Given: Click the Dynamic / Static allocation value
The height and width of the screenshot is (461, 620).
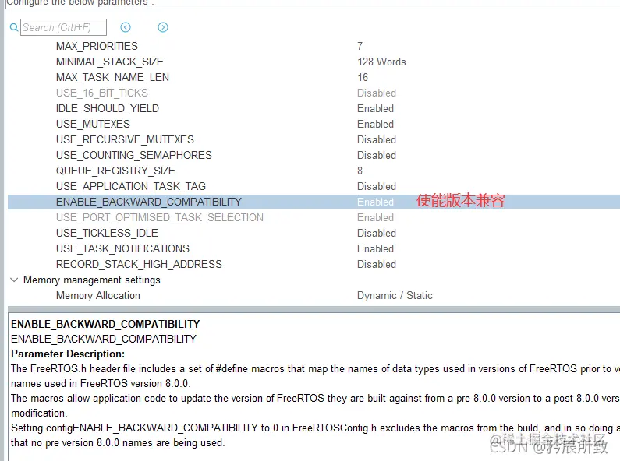Looking at the screenshot, I should [395, 296].
